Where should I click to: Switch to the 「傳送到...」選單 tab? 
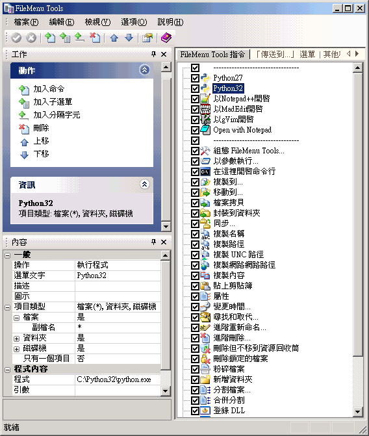(x=285, y=54)
